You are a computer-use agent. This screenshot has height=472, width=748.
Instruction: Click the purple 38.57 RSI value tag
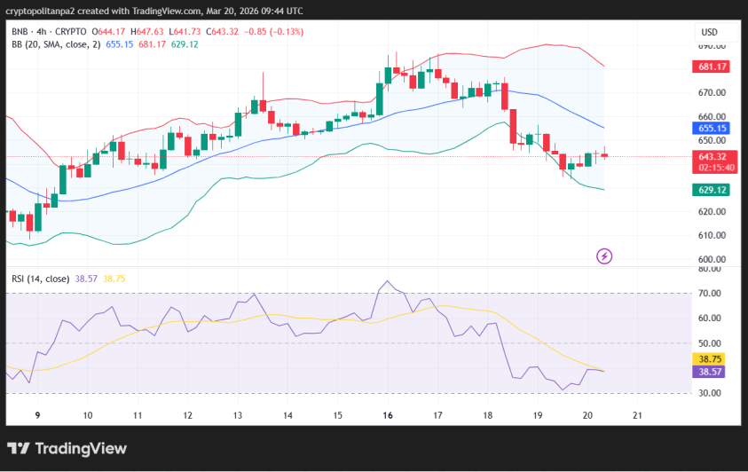713,374
